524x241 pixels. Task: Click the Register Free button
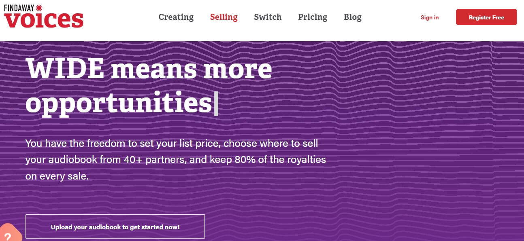(486, 17)
